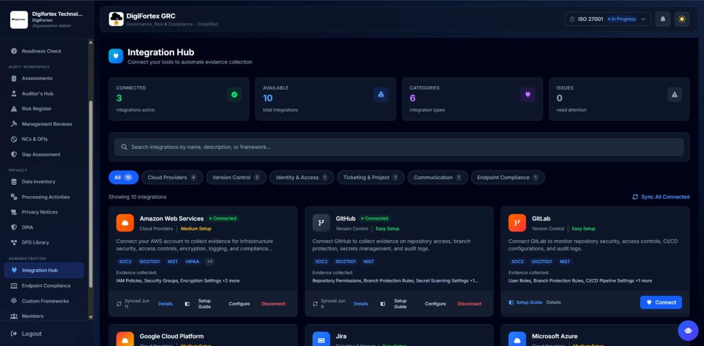Select the Version Control filter tab

pos(236,178)
